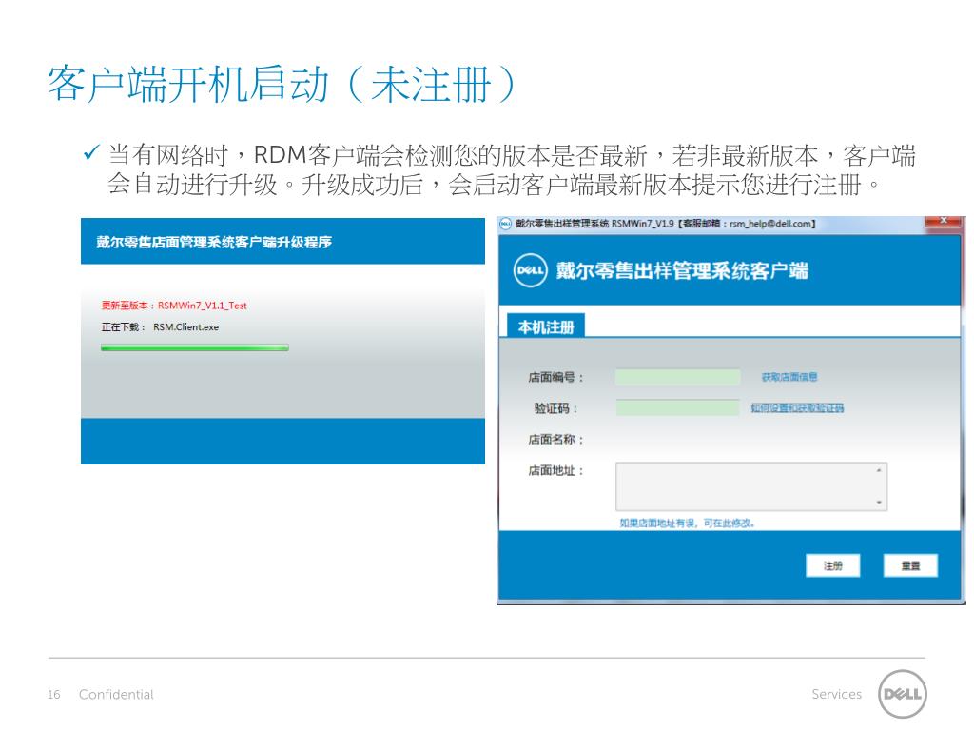
Task: Close the 戴尔零售出样管理系统 window
Action: pyautogui.click(x=944, y=221)
